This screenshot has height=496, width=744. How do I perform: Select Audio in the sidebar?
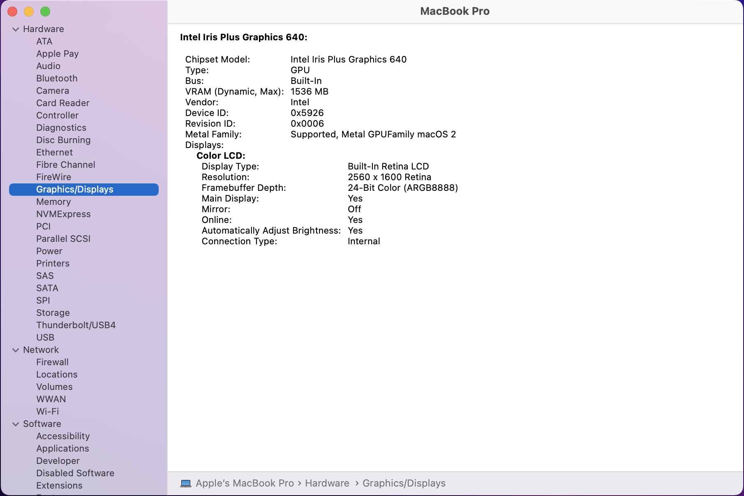(x=49, y=66)
